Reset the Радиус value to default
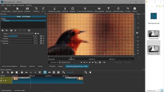 pos(41,36)
